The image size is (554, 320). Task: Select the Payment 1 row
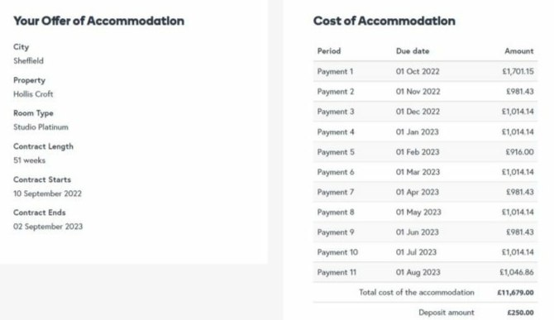425,71
